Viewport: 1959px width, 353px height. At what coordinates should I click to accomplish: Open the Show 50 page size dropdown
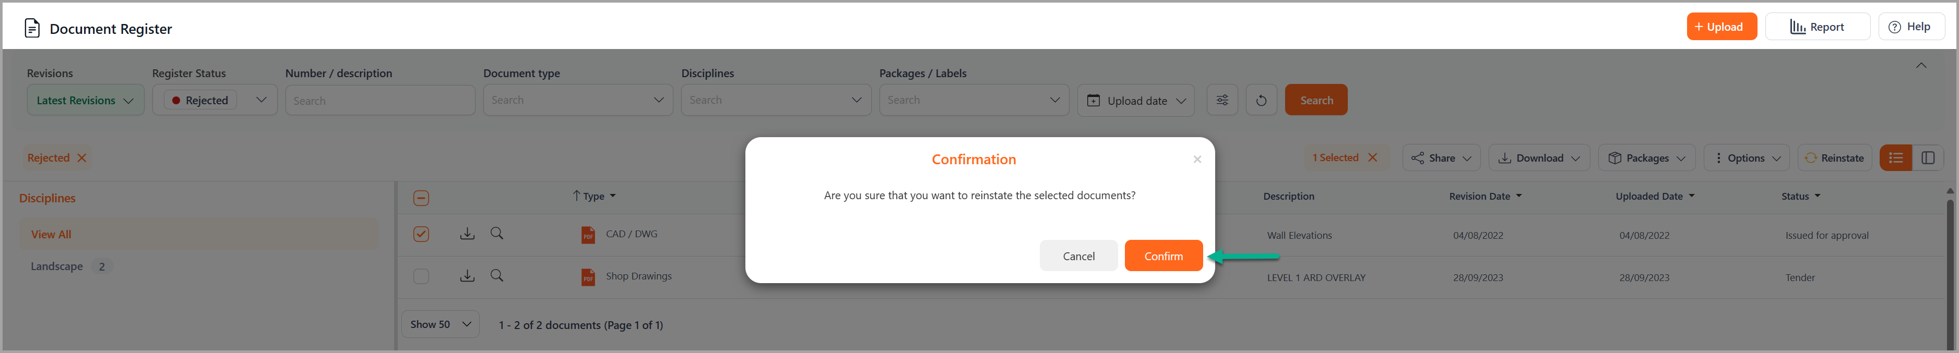tap(441, 324)
